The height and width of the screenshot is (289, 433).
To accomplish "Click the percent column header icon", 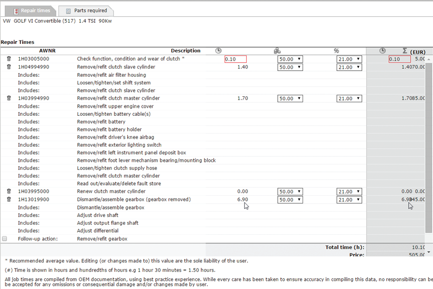I will [336, 51].
